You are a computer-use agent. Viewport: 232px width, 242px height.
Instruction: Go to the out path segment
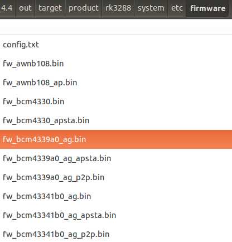(25, 8)
